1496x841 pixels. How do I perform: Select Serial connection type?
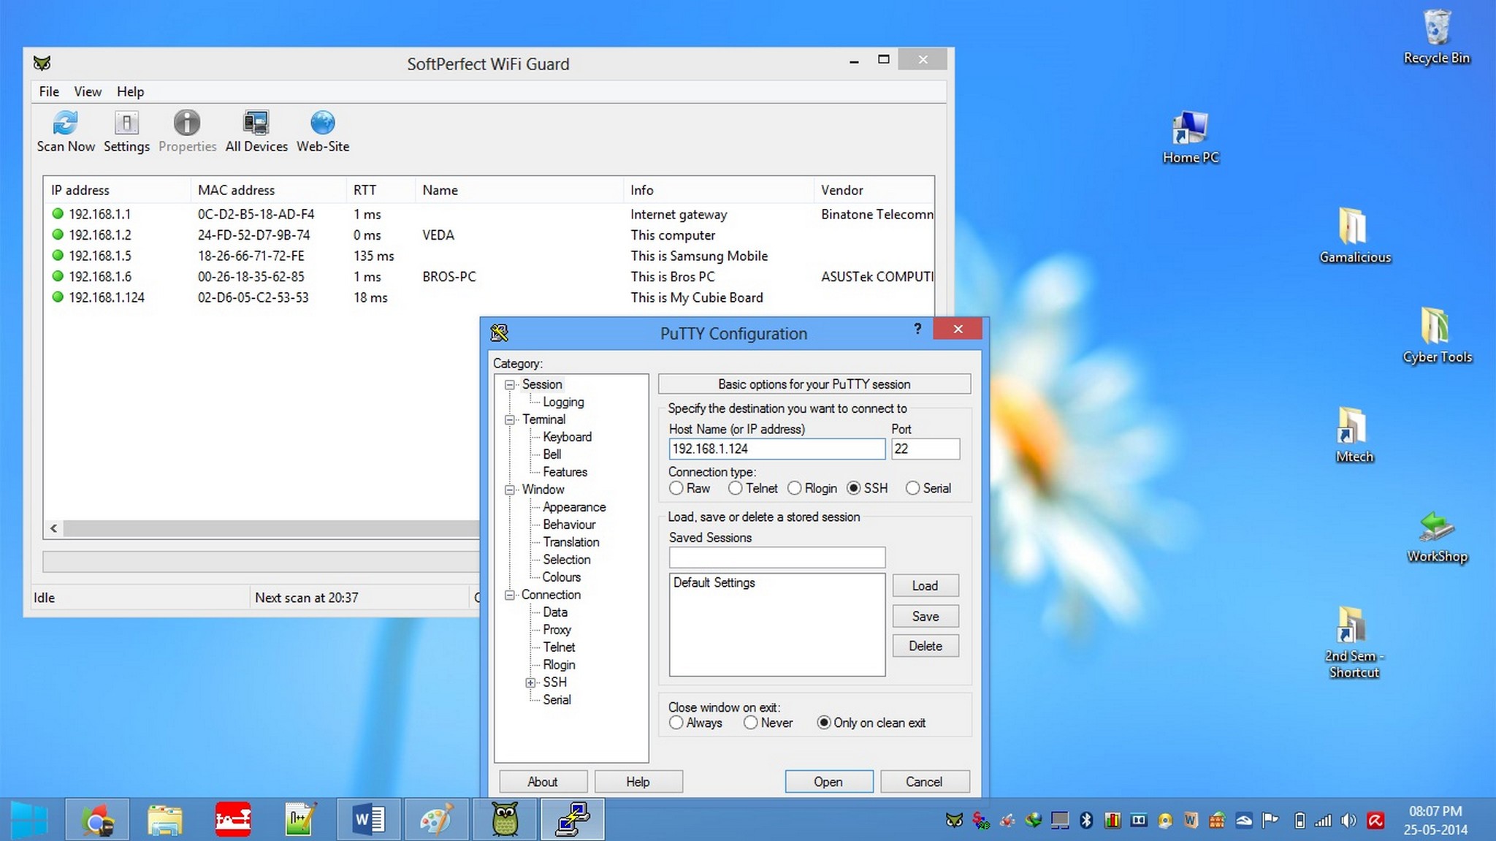pos(913,488)
